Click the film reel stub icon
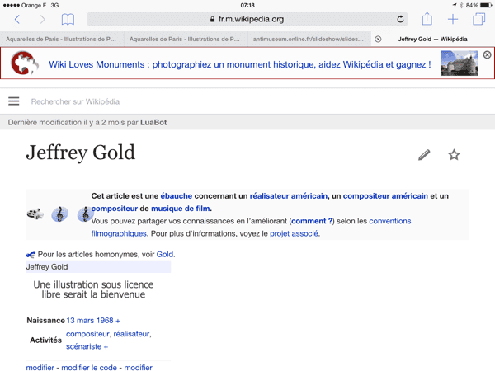This screenshot has height=371, width=495. tap(35, 214)
